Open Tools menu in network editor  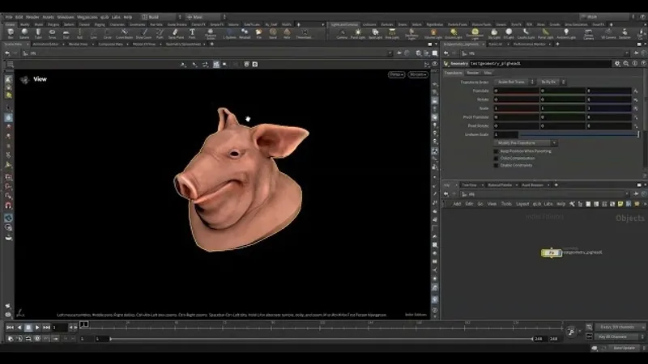click(x=506, y=204)
